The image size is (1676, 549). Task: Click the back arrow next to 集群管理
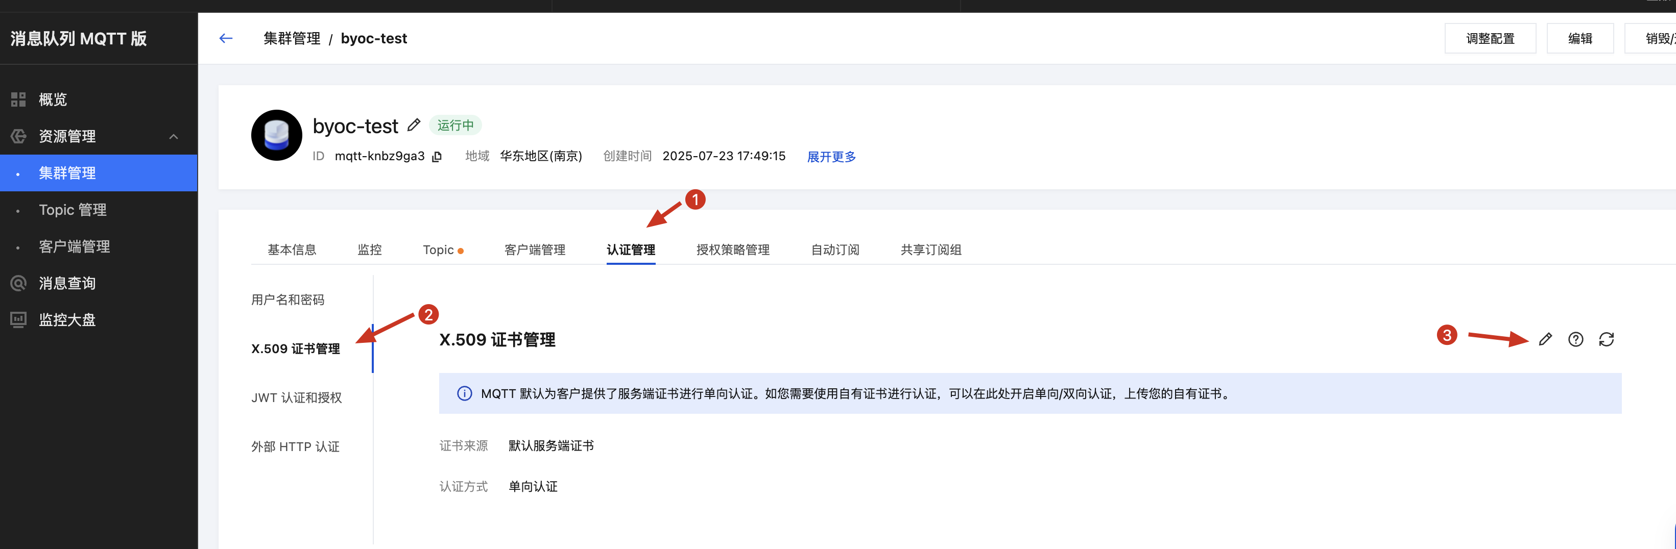(226, 38)
